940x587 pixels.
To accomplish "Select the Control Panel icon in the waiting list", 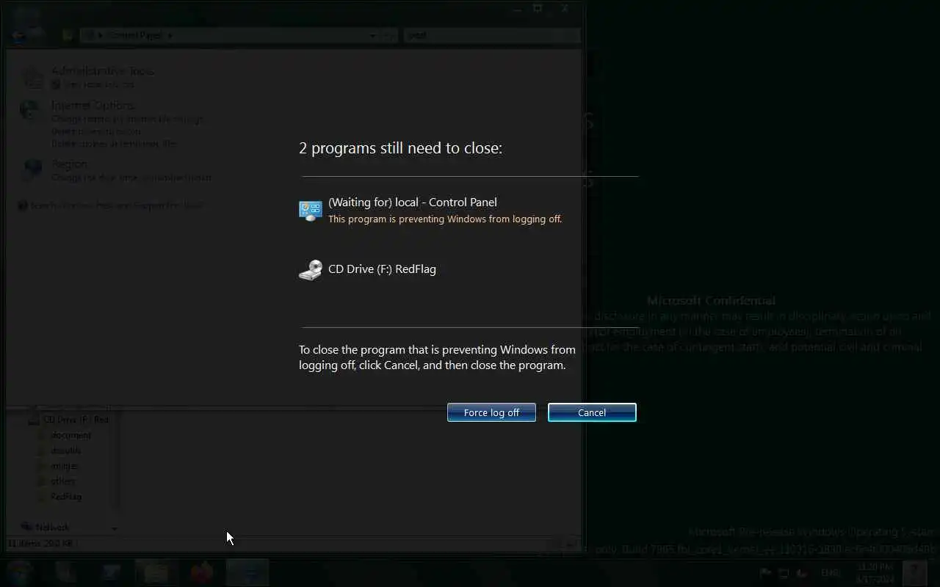I will pyautogui.click(x=311, y=211).
